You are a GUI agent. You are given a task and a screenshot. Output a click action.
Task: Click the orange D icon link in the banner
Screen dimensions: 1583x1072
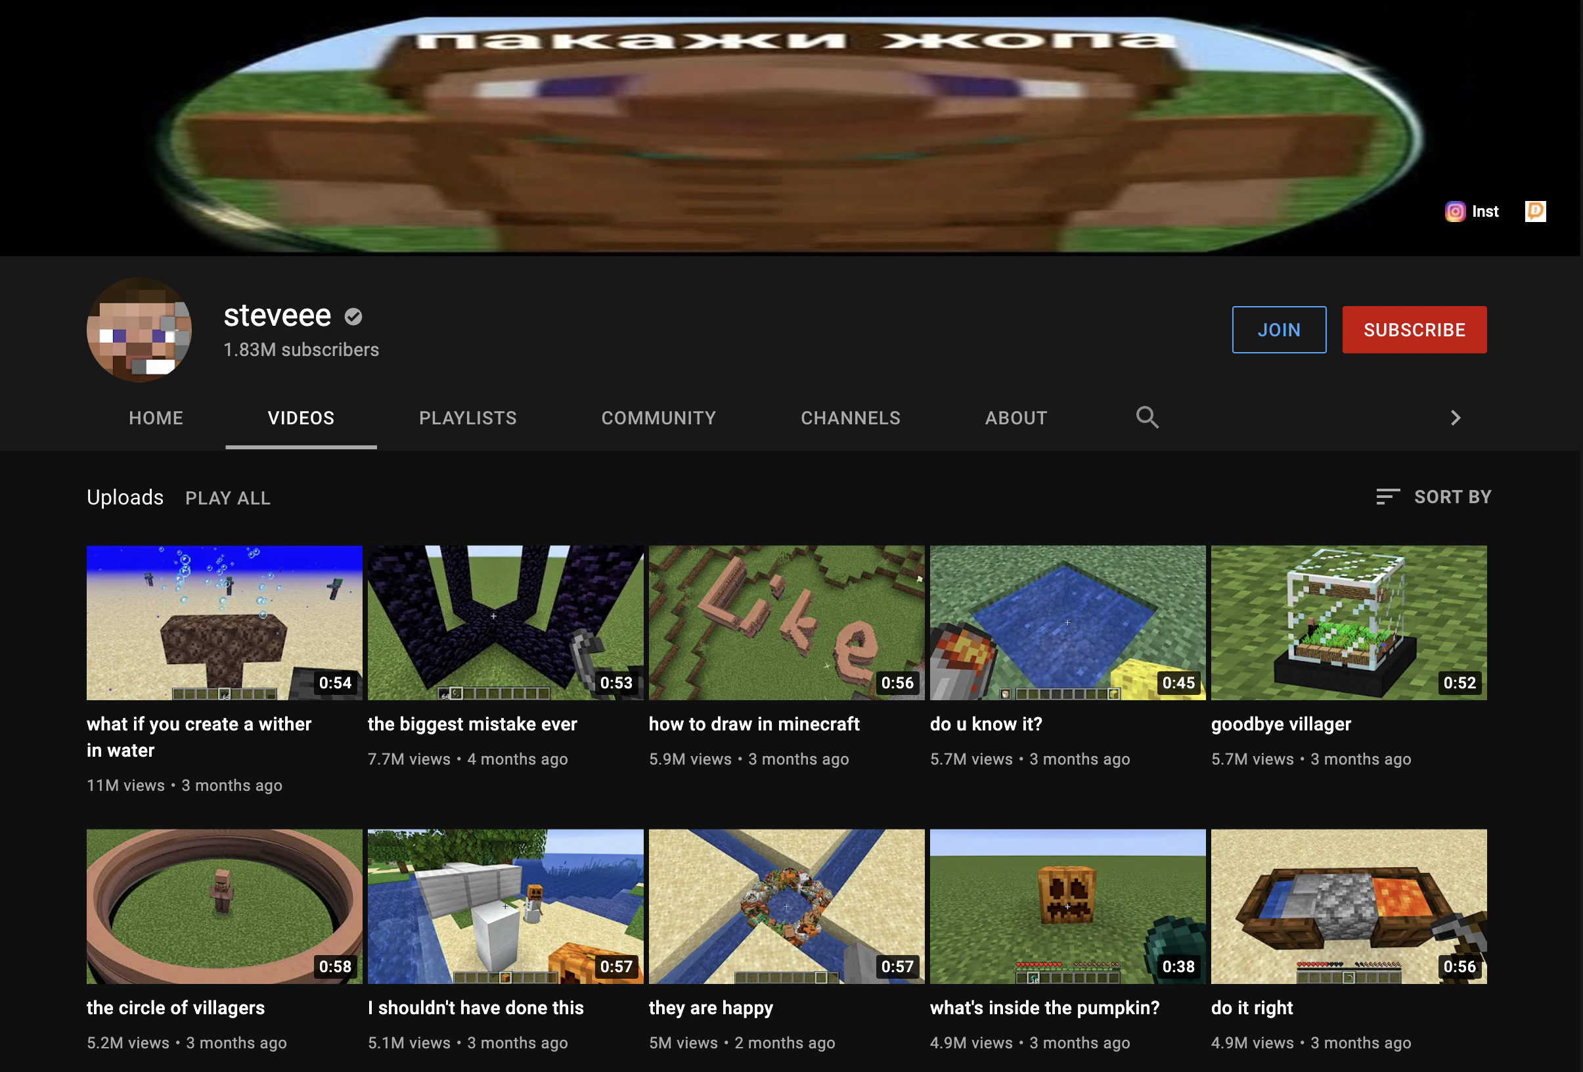click(x=1535, y=211)
